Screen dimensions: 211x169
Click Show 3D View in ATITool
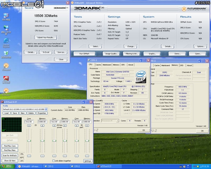click(10, 161)
